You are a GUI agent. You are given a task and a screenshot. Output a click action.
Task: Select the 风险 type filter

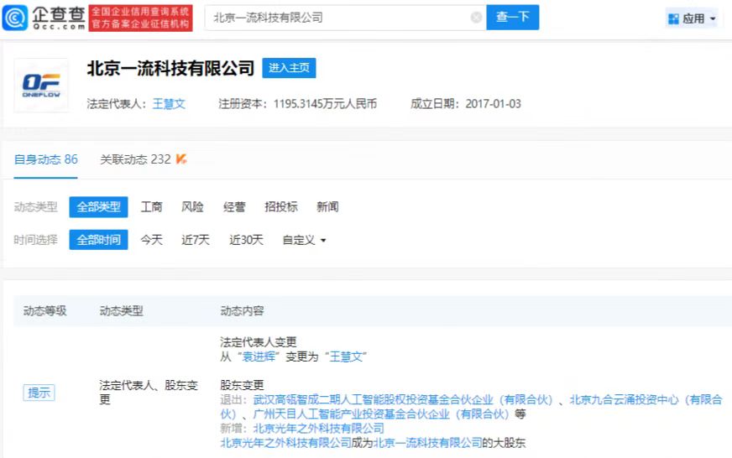(192, 207)
